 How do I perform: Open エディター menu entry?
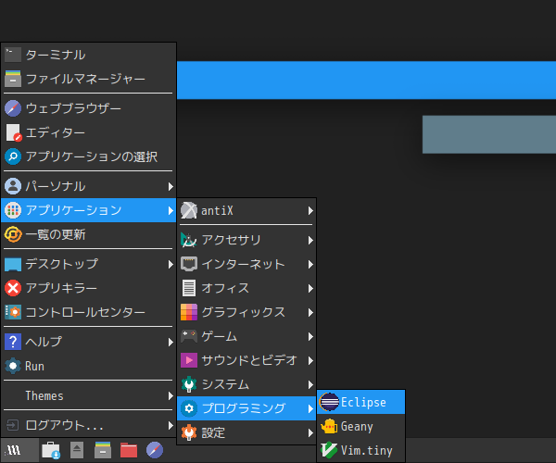tap(89, 132)
